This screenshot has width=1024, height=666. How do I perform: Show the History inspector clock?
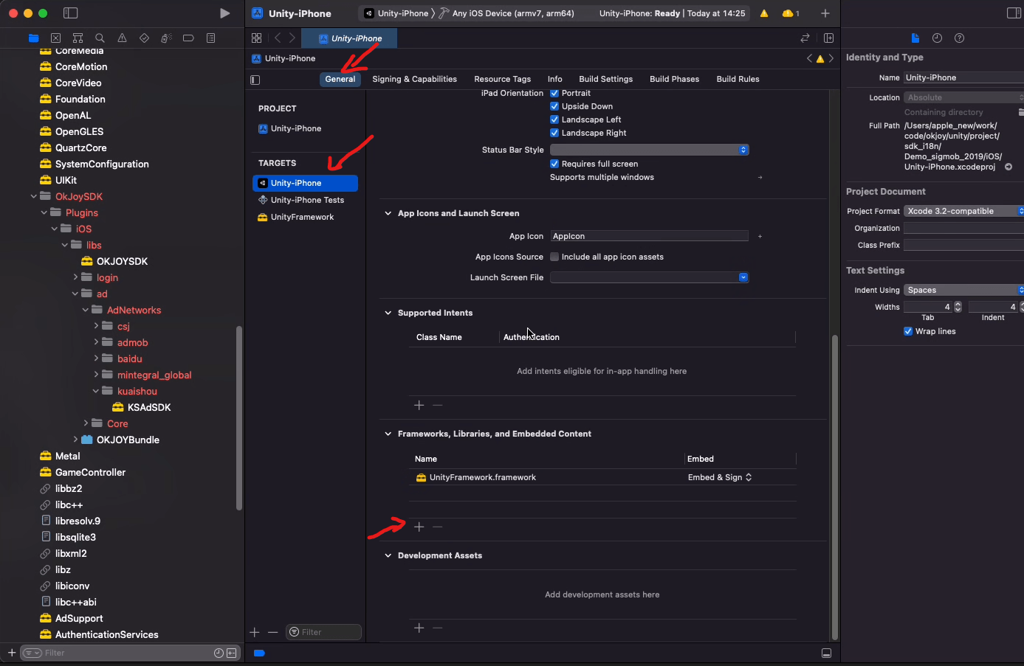pyautogui.click(x=937, y=38)
